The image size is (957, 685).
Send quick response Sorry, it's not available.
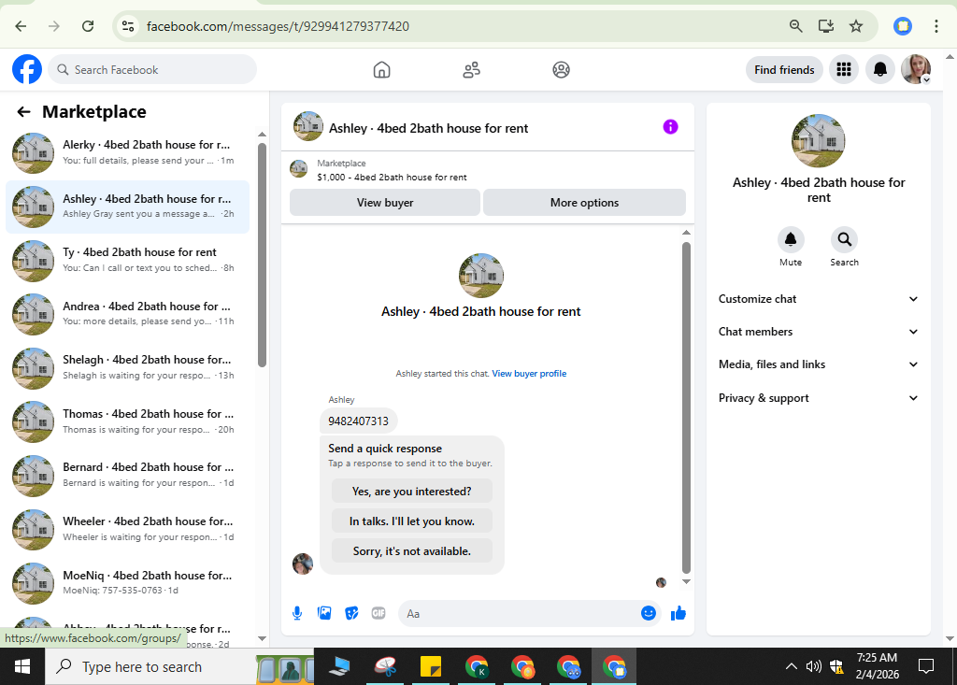411,551
